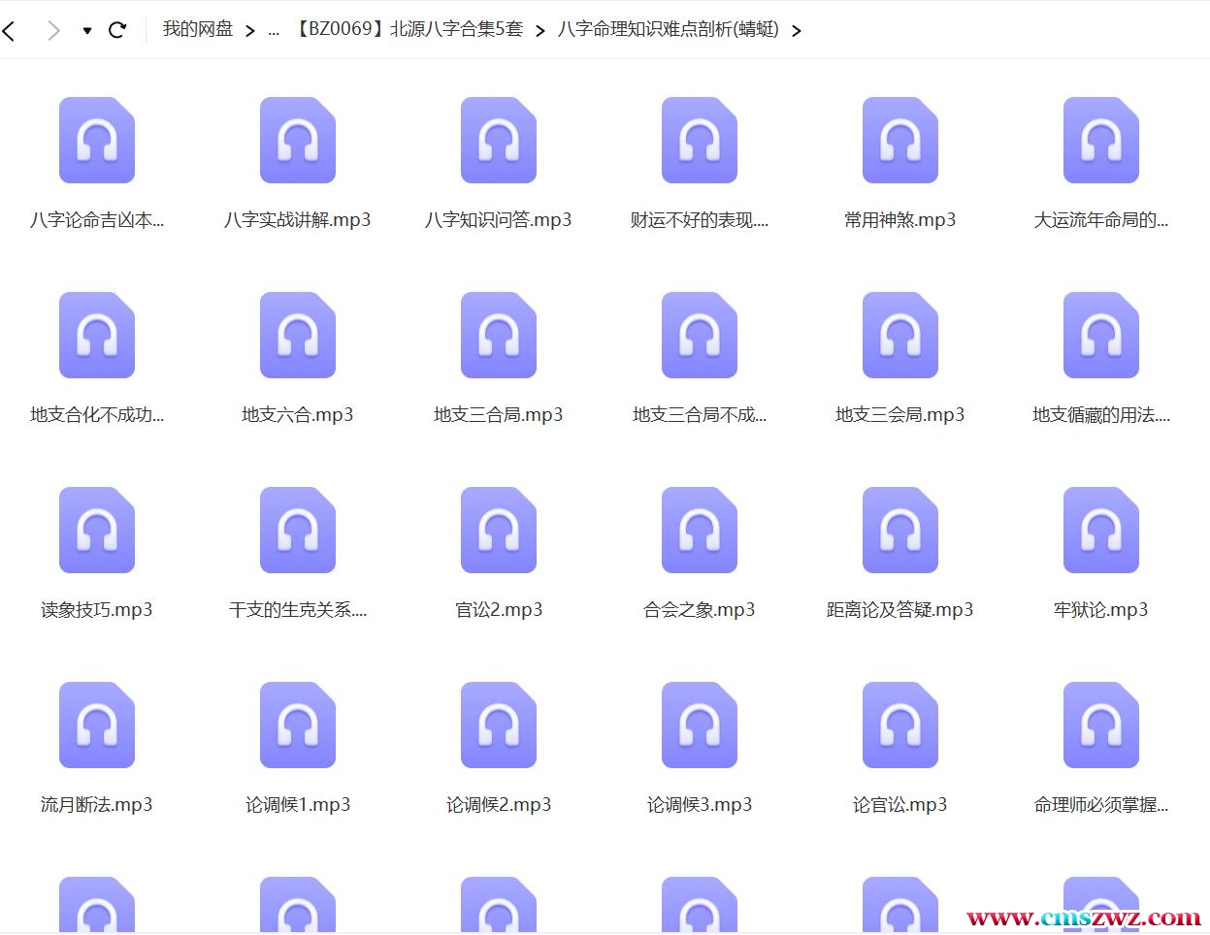Open the navigation history dropdown arrow

87,31
